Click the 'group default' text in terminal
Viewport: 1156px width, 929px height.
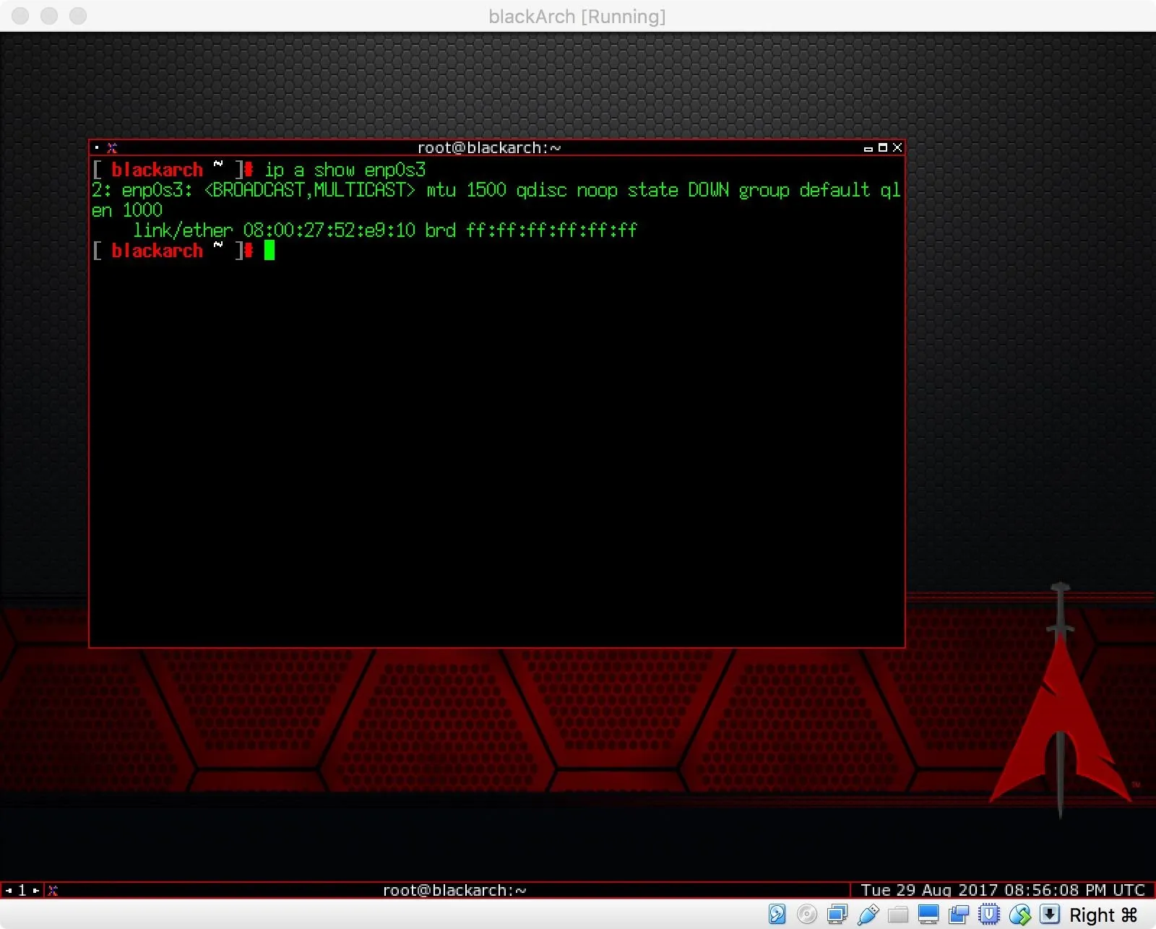coord(804,190)
